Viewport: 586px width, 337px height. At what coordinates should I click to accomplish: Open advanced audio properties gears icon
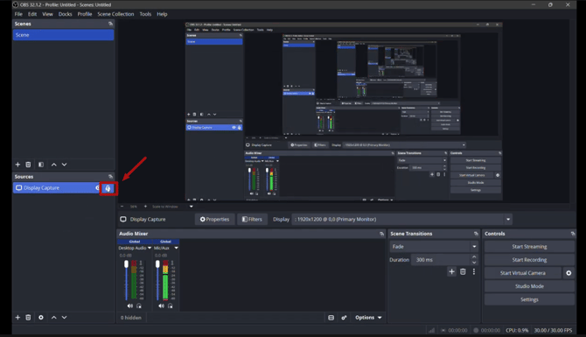(x=344, y=318)
